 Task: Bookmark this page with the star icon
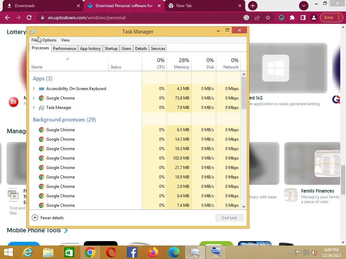[x=268, y=18]
